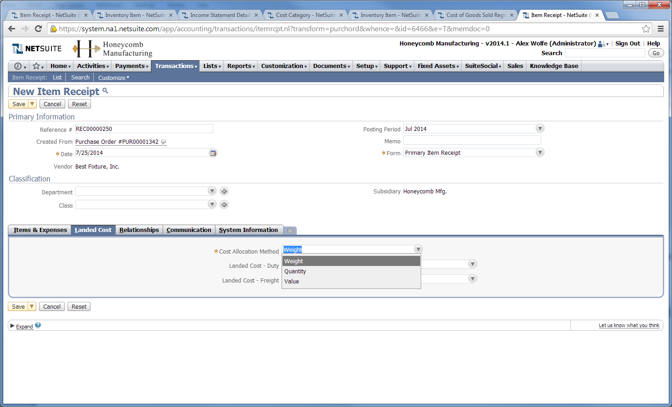
Task: Close the Cost Category browser tab
Action: (341, 15)
